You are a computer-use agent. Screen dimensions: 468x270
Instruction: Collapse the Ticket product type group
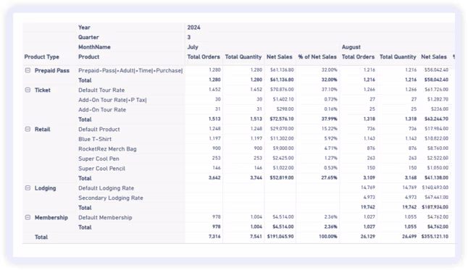28,90
